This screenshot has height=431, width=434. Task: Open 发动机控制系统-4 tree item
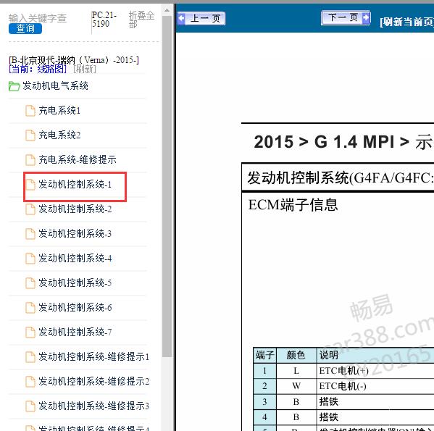coord(75,258)
